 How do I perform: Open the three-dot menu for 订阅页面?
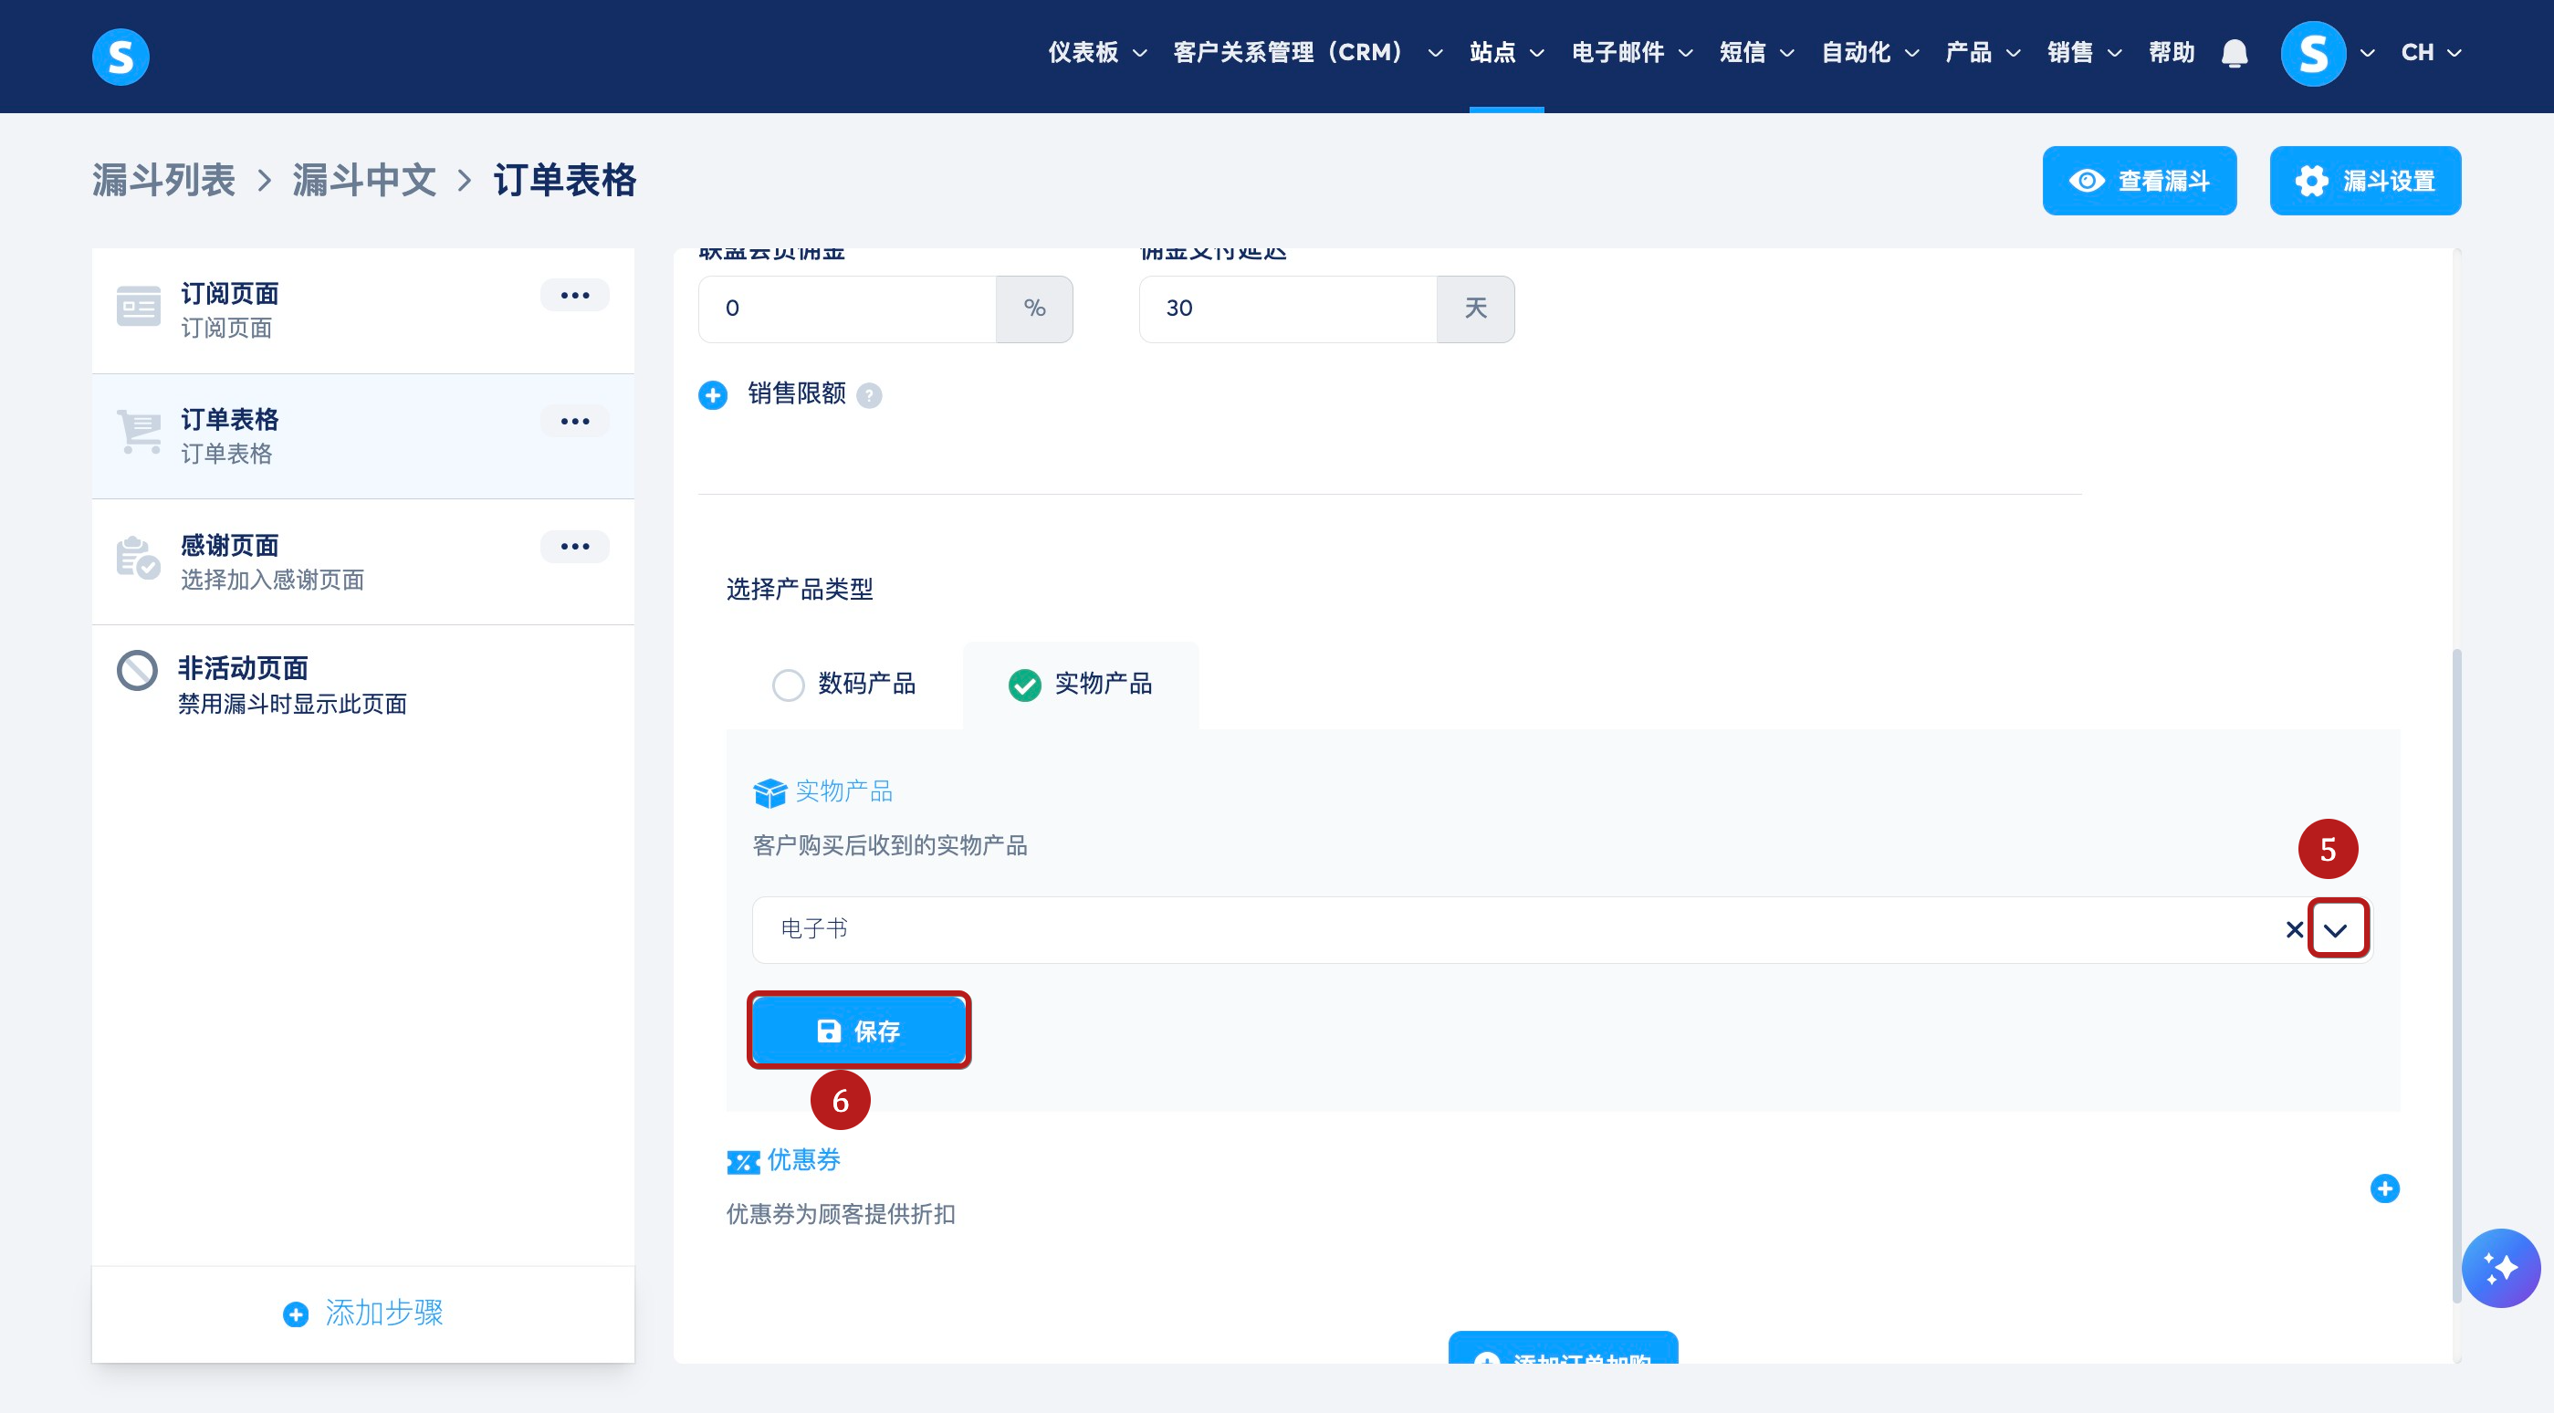click(574, 295)
